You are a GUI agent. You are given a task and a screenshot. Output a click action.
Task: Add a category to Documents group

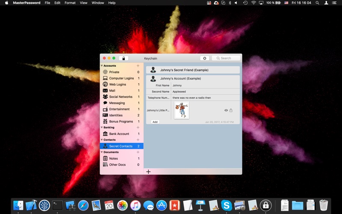tap(138, 152)
